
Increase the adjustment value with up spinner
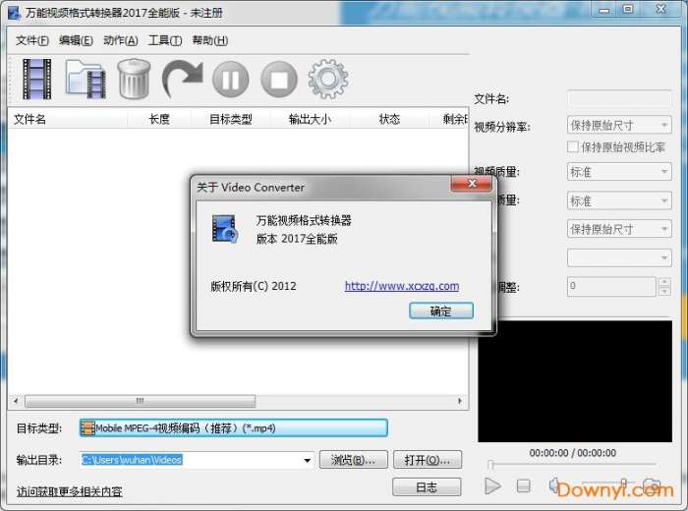click(x=664, y=282)
